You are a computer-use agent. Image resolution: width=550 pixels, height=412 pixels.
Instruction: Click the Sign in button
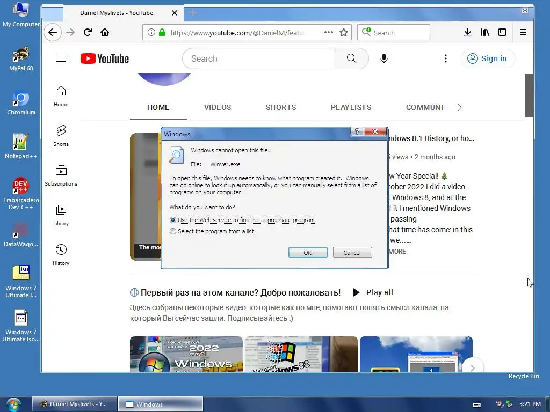[488, 58]
